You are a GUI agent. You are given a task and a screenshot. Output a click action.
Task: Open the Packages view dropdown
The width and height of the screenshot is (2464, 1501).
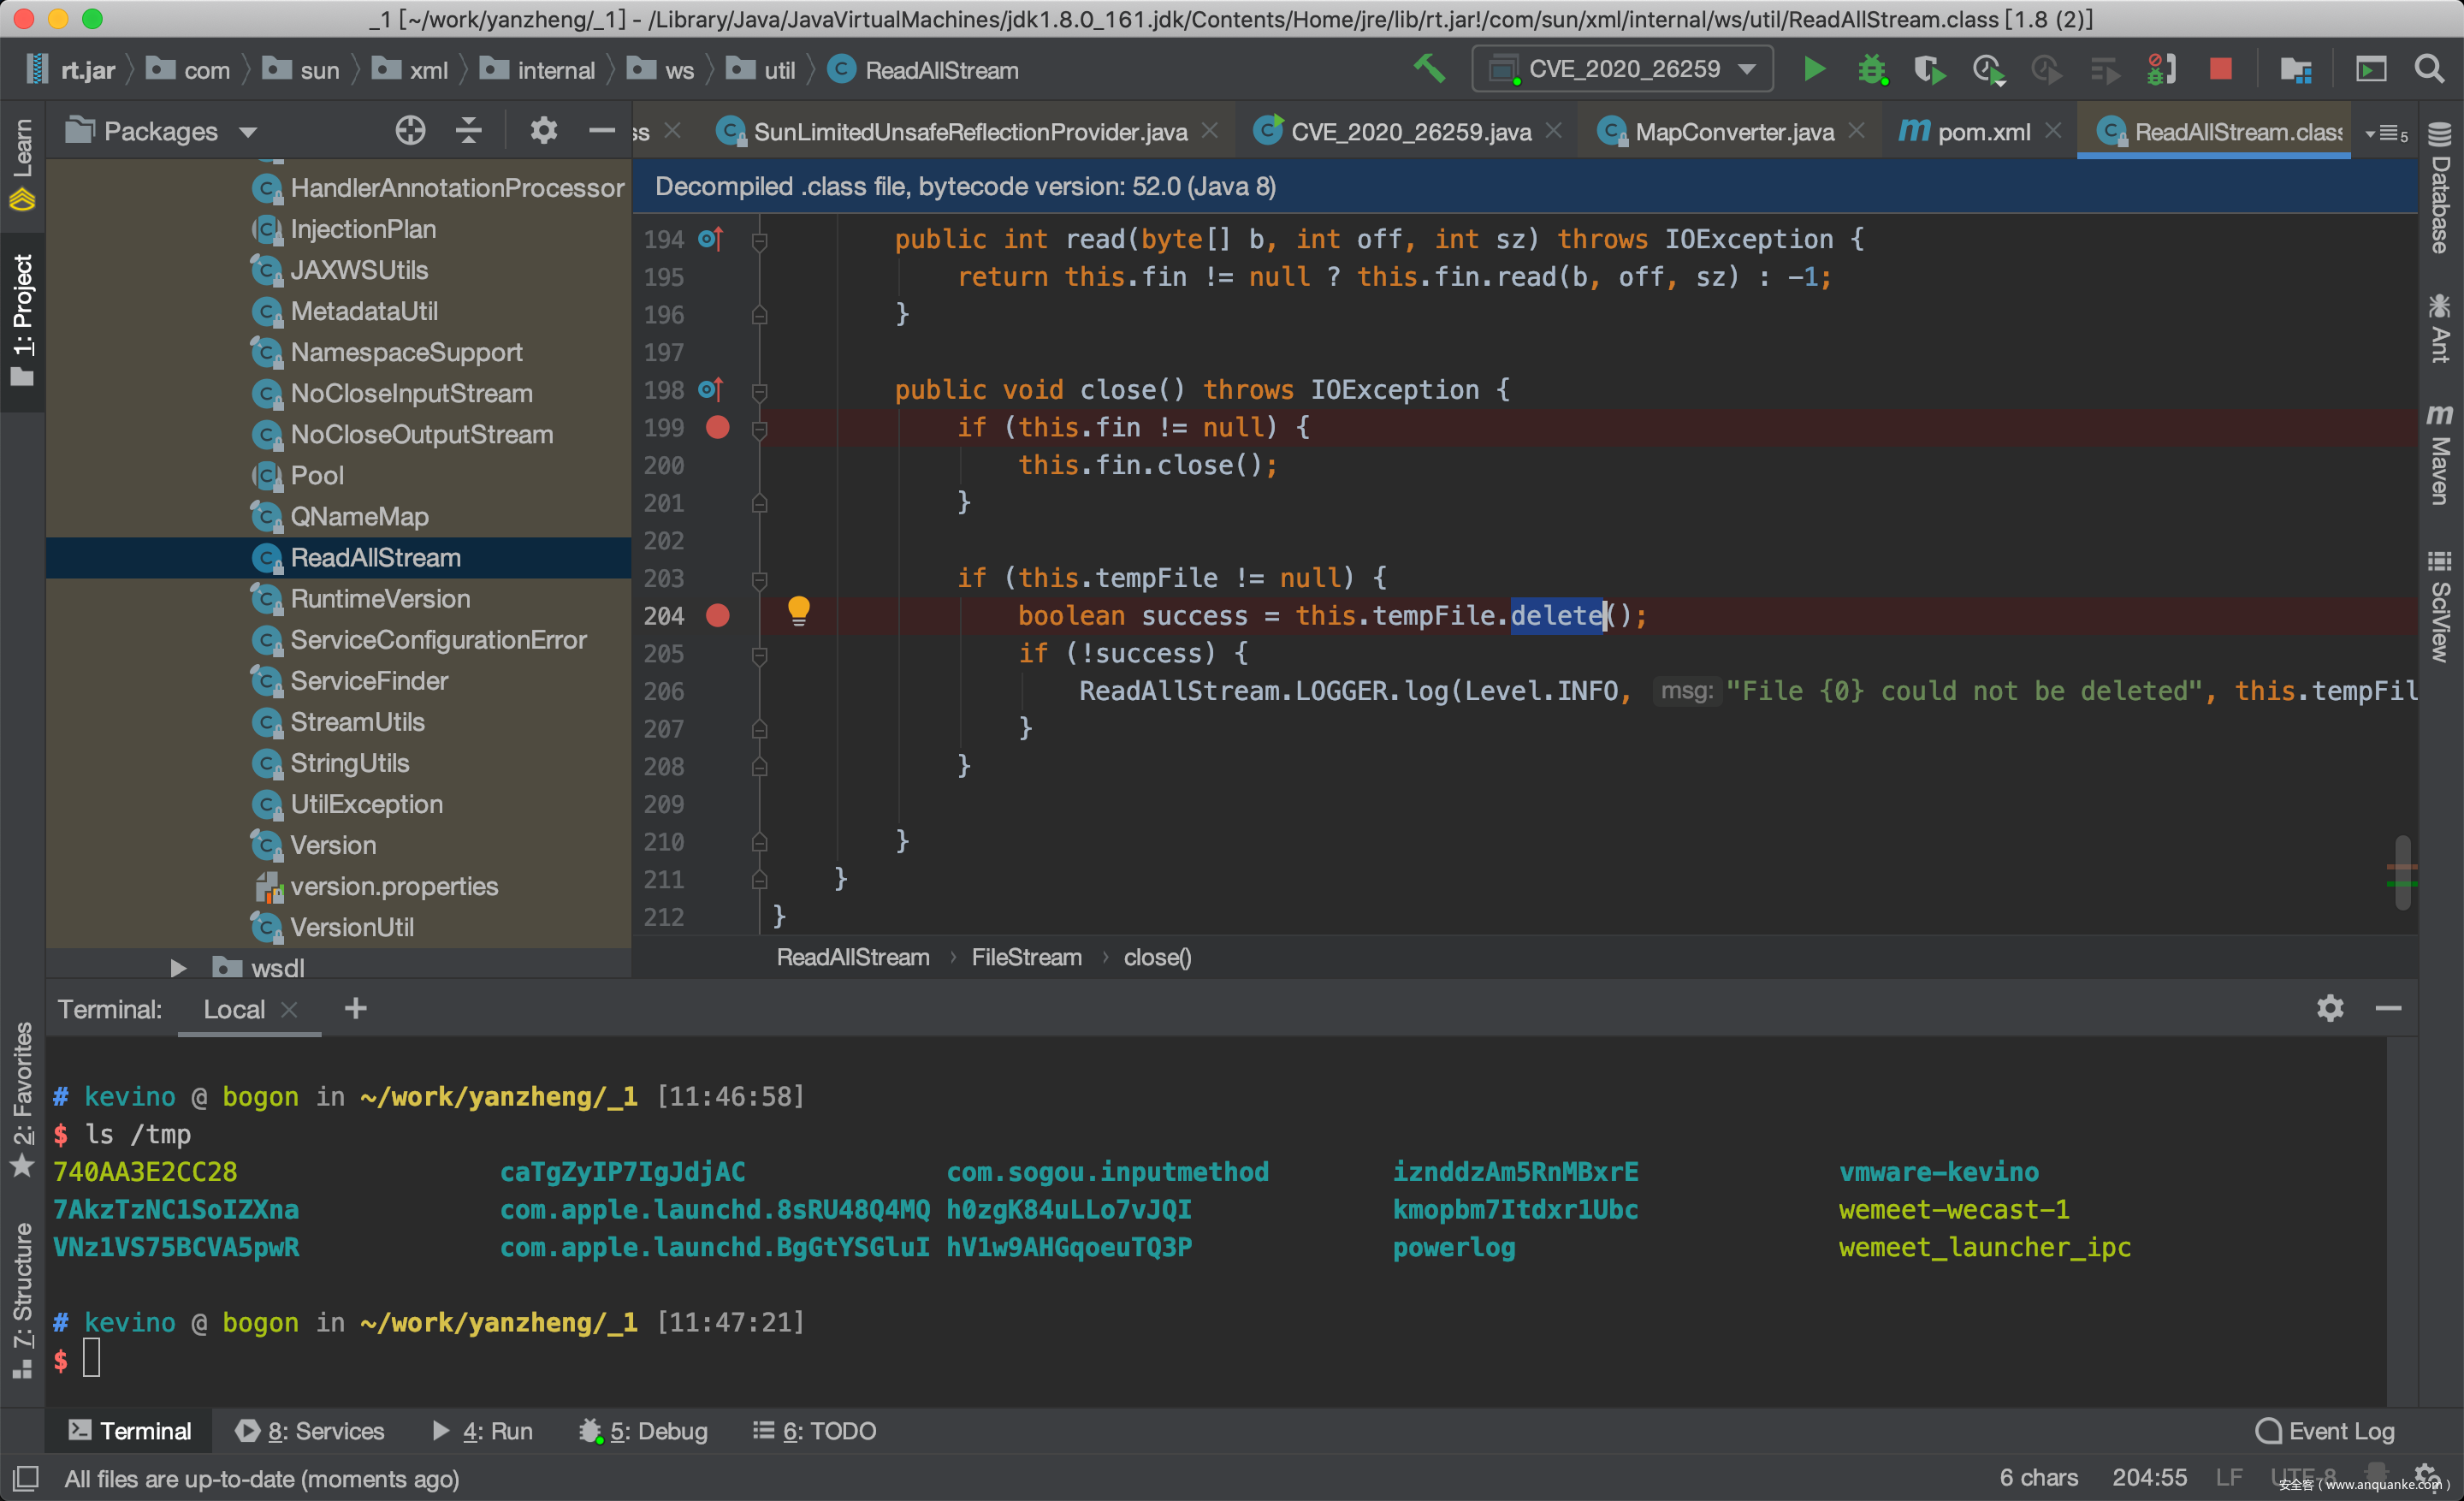(162, 131)
